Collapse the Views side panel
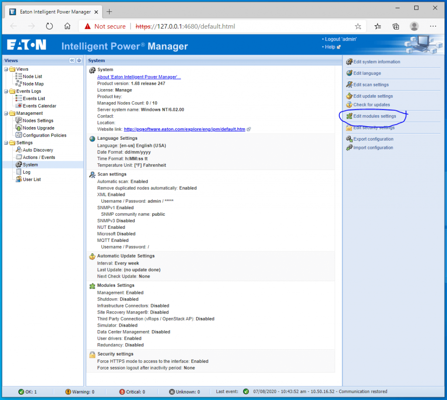This screenshot has width=447, height=400. 72,60
